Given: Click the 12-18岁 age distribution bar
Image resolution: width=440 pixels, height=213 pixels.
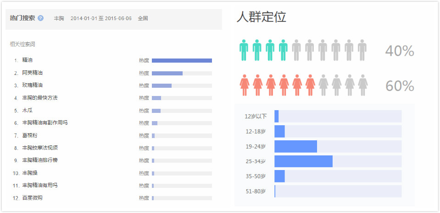Looking at the screenshot, I should pyautogui.click(x=338, y=131).
